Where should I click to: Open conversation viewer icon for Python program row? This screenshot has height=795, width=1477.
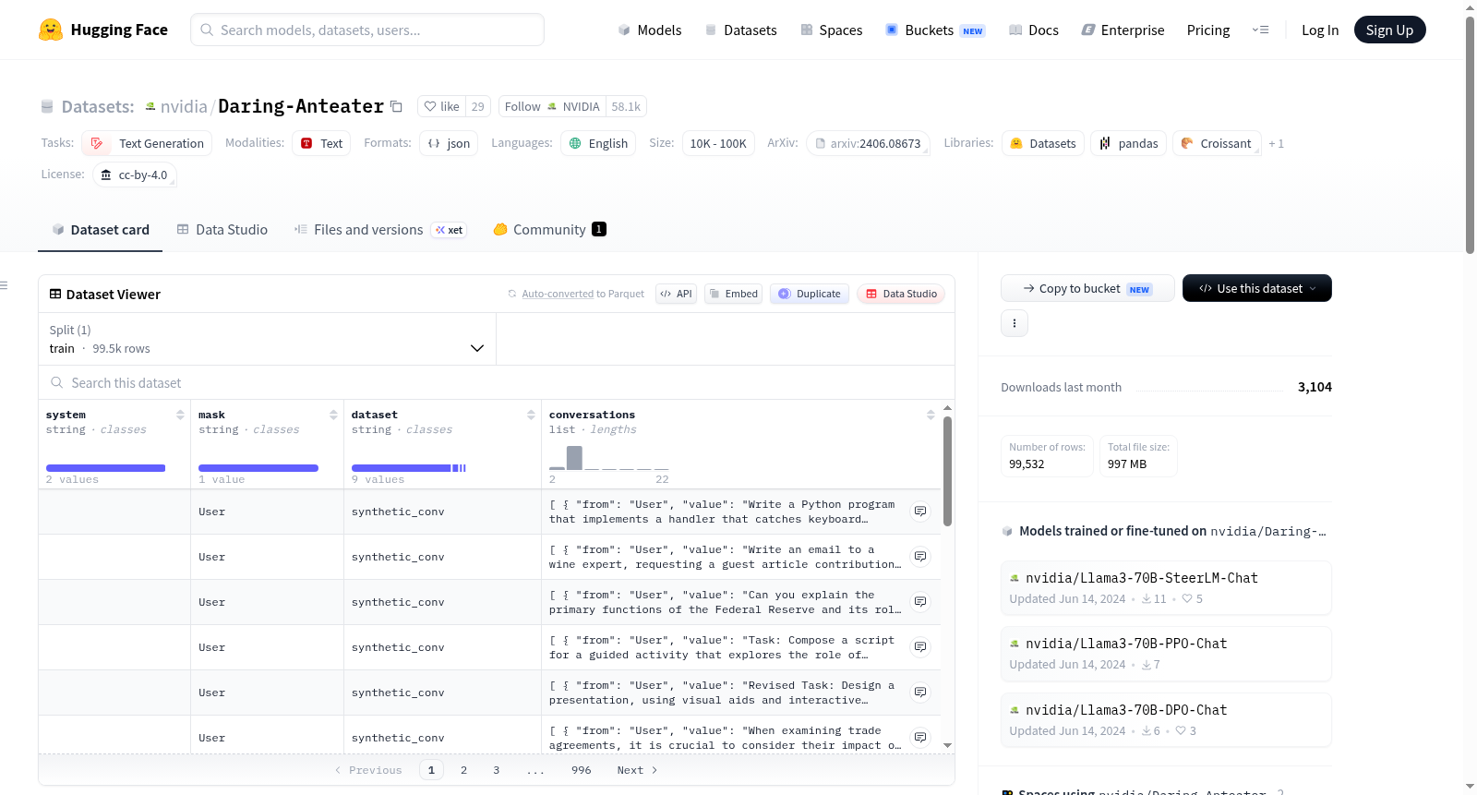point(920,511)
